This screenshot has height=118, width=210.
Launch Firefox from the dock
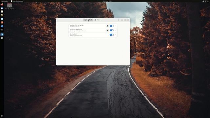click(x=2, y=4)
